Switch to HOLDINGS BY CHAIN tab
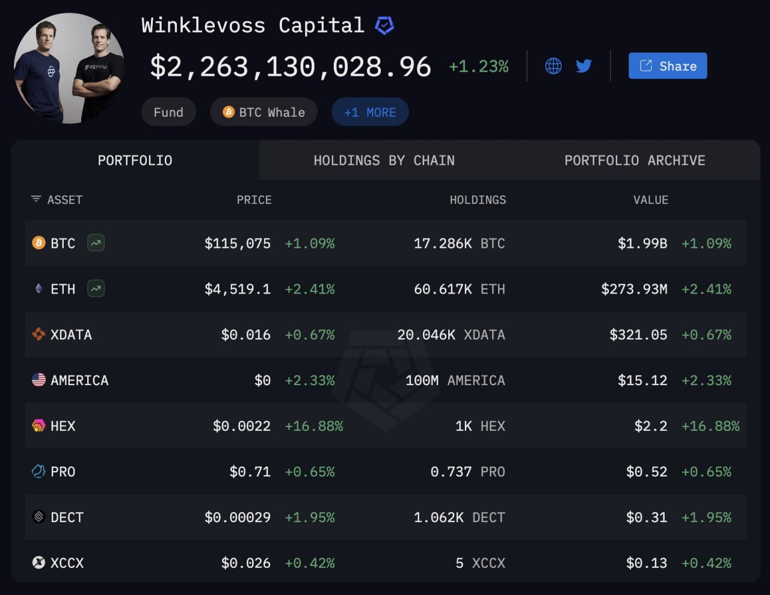 (x=384, y=160)
